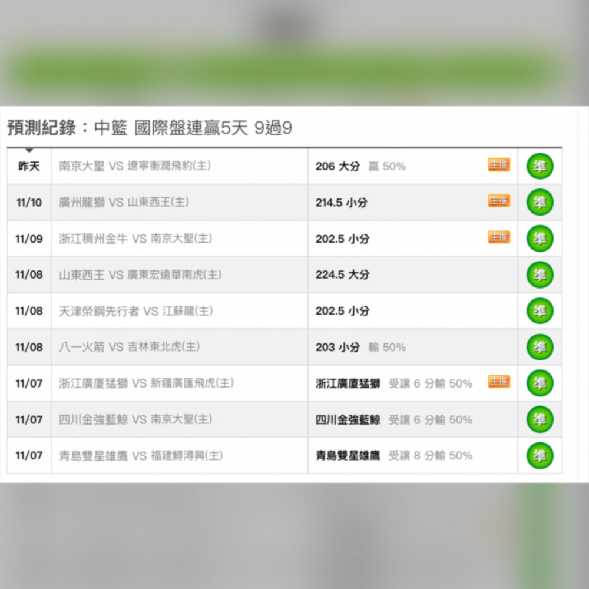
Task: Click 202.5 小分 in the 11/09 row
Action: coord(343,239)
